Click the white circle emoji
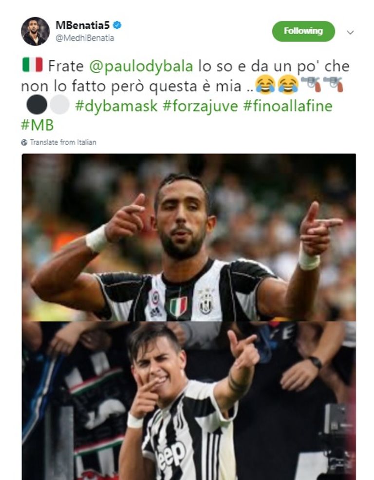374x480 pixels. click(59, 104)
